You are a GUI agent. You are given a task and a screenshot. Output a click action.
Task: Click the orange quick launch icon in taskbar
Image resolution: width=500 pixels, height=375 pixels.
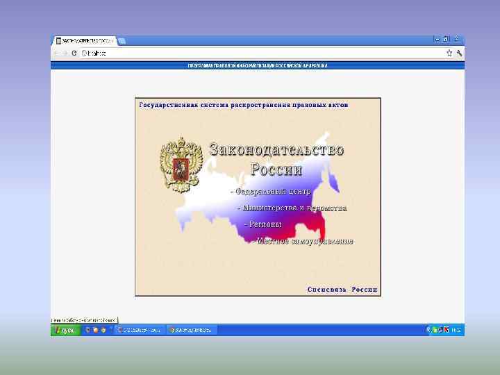95,331
